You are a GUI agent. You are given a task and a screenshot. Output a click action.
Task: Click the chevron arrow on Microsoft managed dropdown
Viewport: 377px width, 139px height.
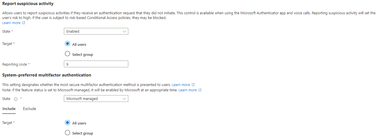click(124, 99)
